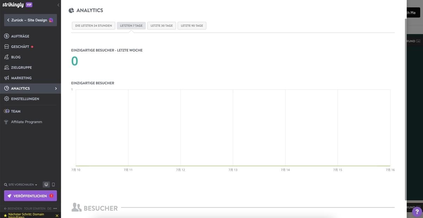The image size is (423, 218).
Task: Open the purple help question button
Action: pos(417,212)
